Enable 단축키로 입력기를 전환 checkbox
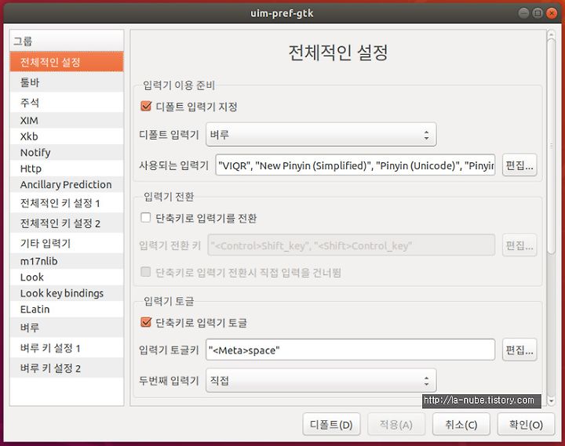The image size is (565, 446). click(146, 217)
